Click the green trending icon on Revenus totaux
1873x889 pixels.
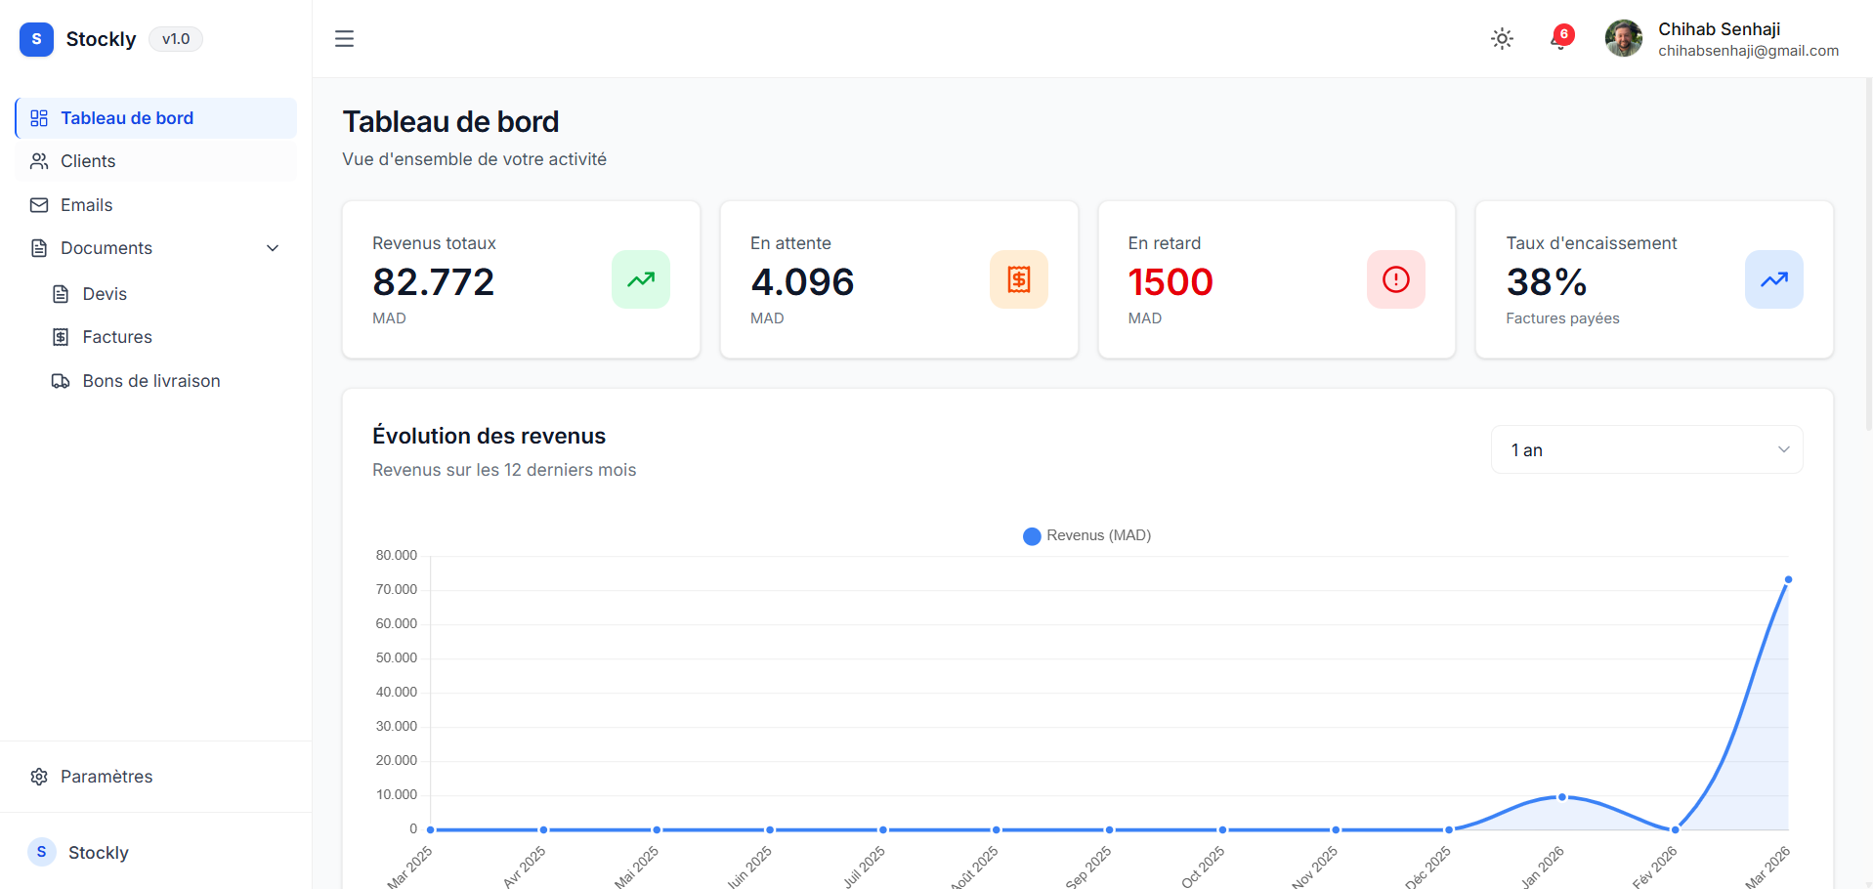pyautogui.click(x=640, y=279)
